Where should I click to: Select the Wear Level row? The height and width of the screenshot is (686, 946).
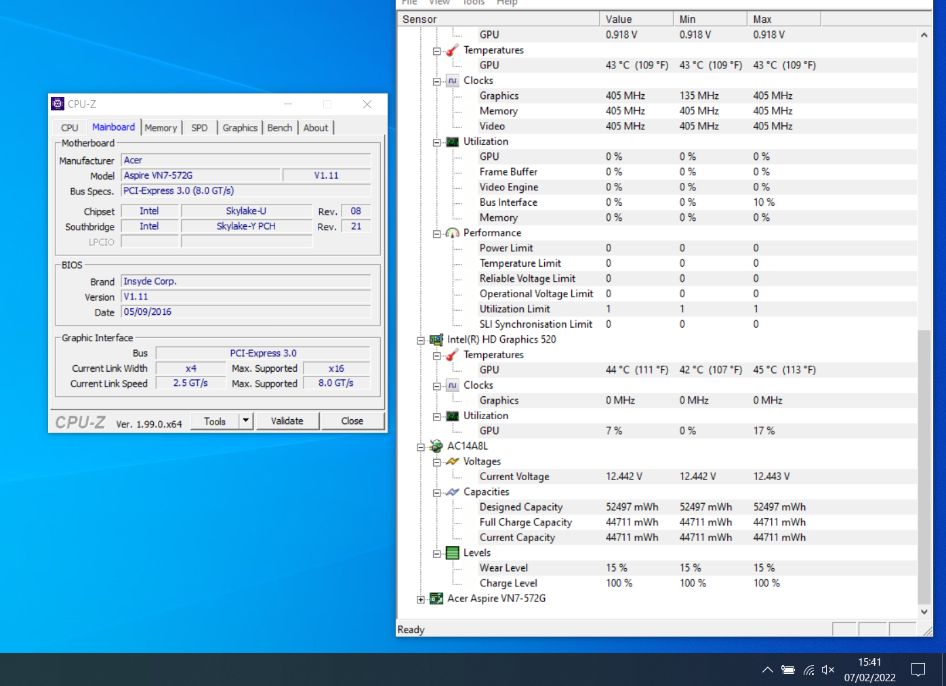pyautogui.click(x=657, y=568)
